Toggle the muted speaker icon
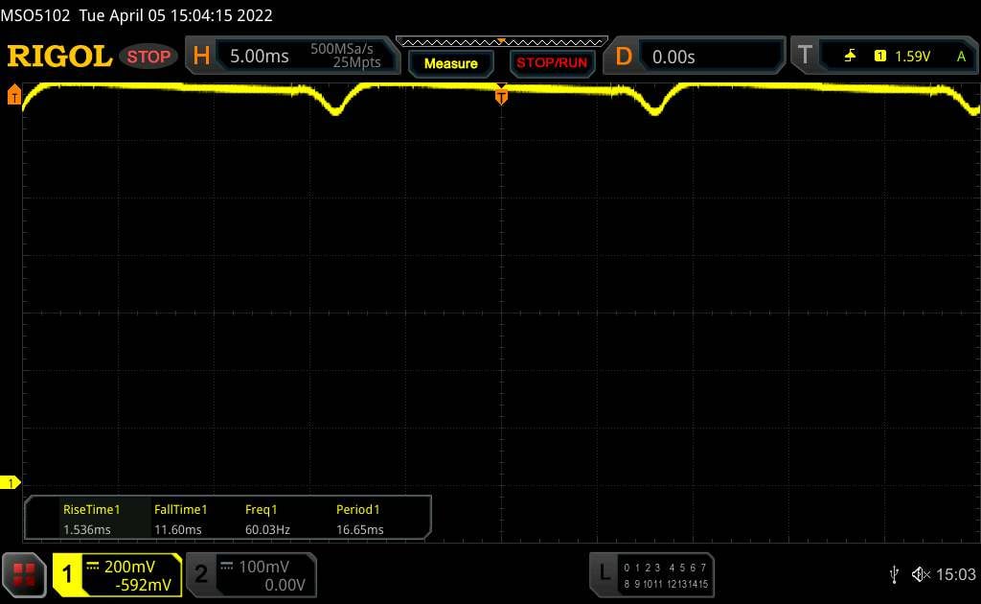Screen dimensions: 981x604 921,574
